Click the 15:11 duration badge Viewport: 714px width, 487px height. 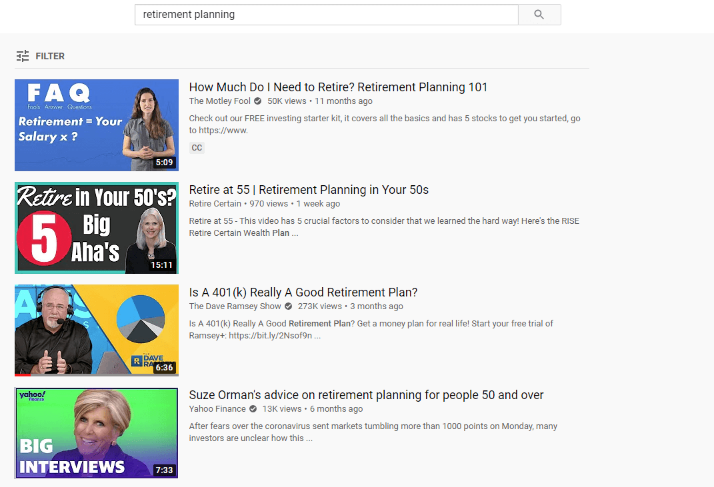coord(162,265)
